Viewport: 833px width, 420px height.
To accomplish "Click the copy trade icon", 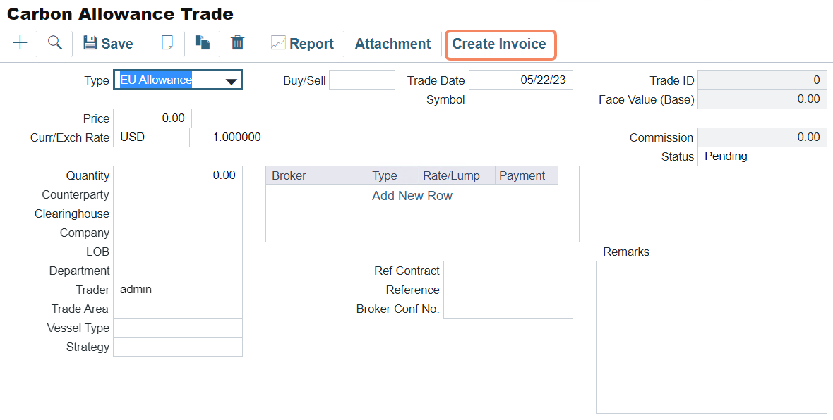I will pyautogui.click(x=203, y=43).
